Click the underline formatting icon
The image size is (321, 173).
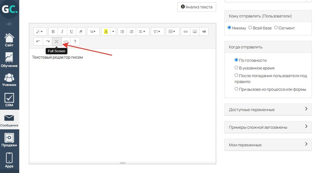[71, 32]
